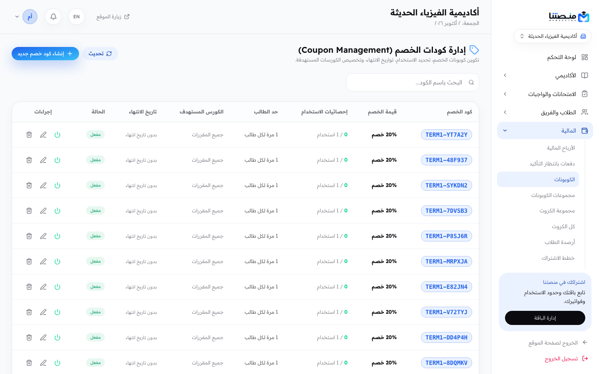Expand the الأكاديمي sidebar section
The image size is (599, 374).
(545, 75)
